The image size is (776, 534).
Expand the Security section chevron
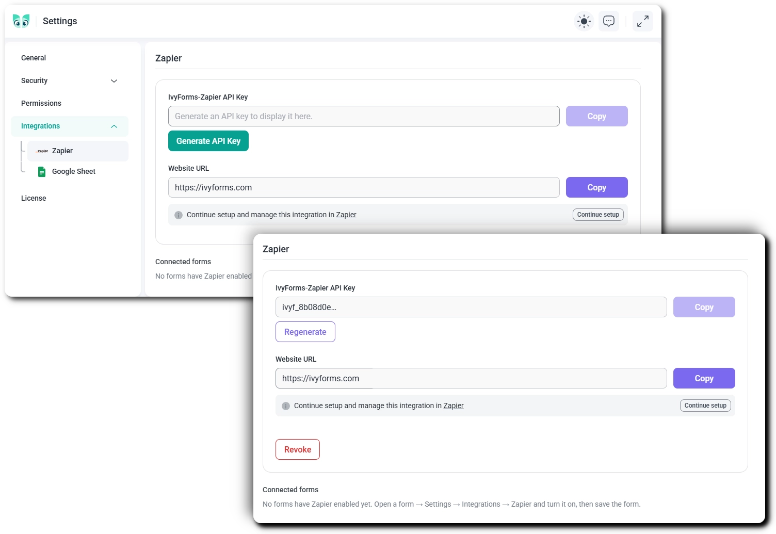click(x=114, y=81)
